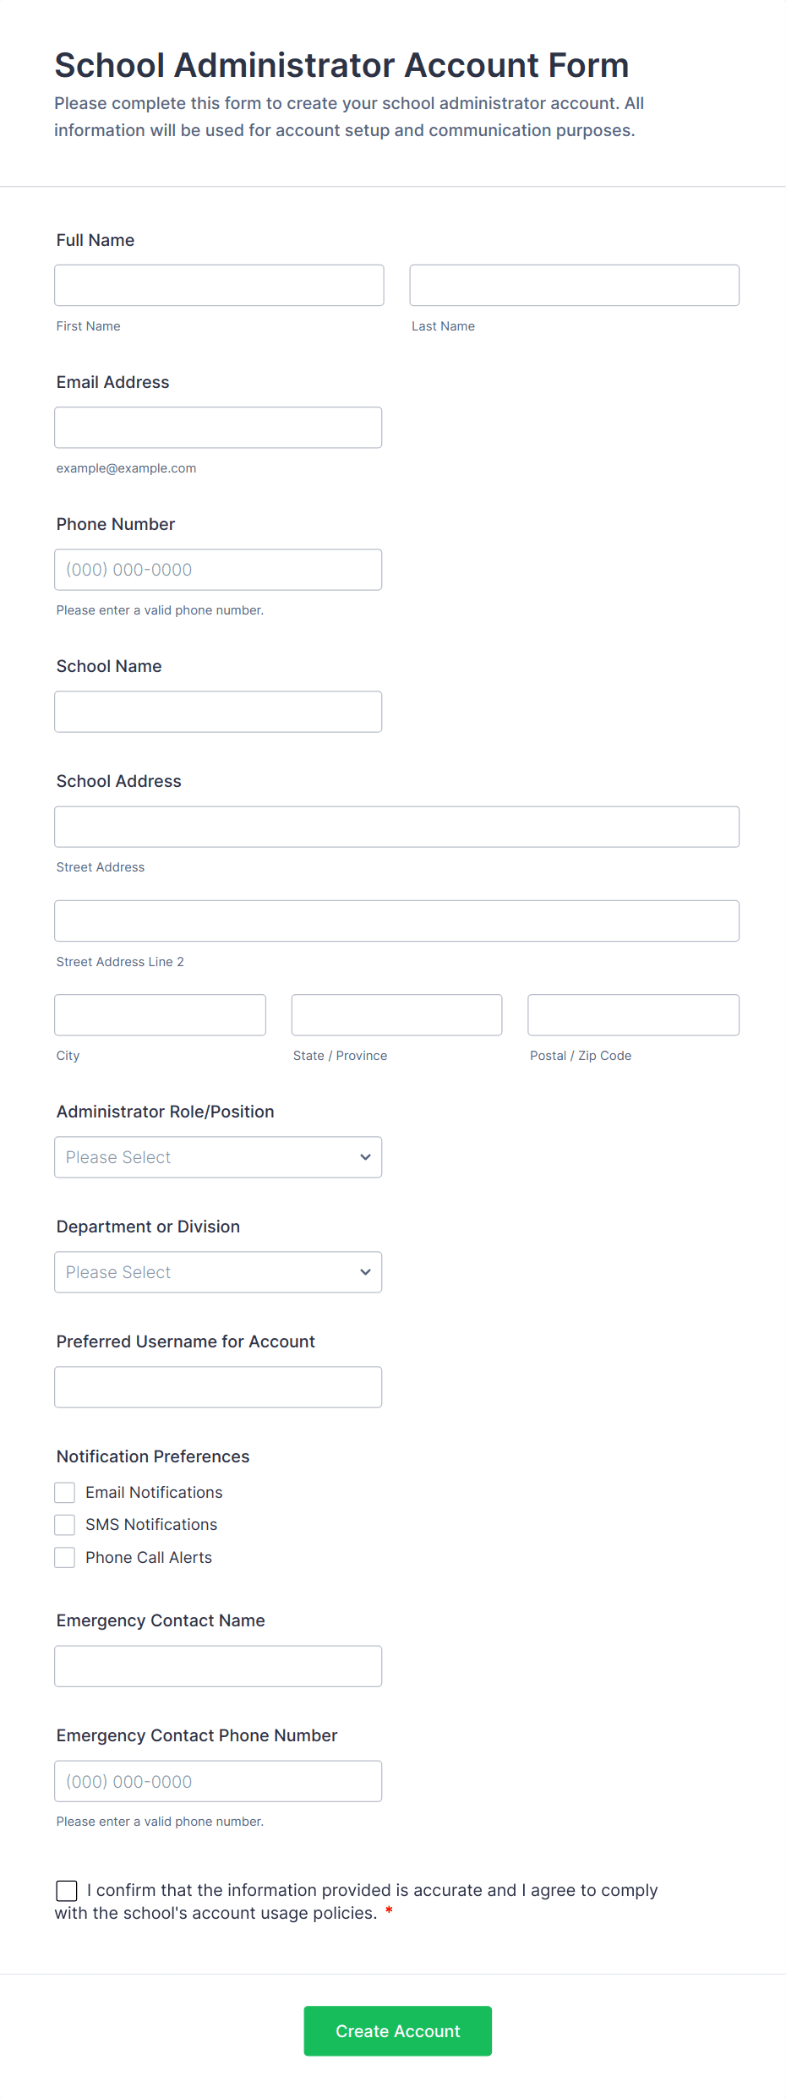Open the Administrator Role/Position dropdown

[x=218, y=1157]
